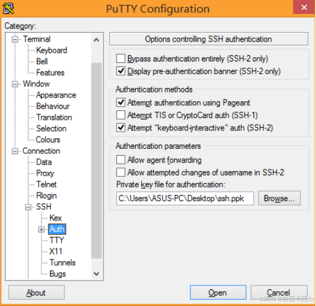
Task: Close the PuTTY Configuration window
Action: tap(304, 7)
